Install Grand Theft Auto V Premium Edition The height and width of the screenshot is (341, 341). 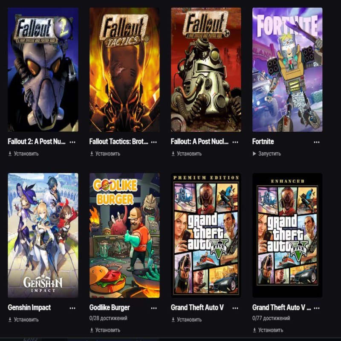click(x=186, y=320)
